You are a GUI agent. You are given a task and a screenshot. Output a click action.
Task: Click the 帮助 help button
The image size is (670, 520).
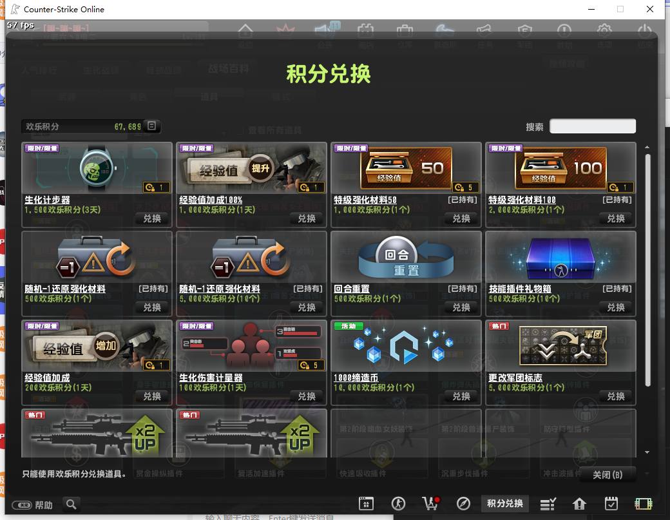(32, 505)
